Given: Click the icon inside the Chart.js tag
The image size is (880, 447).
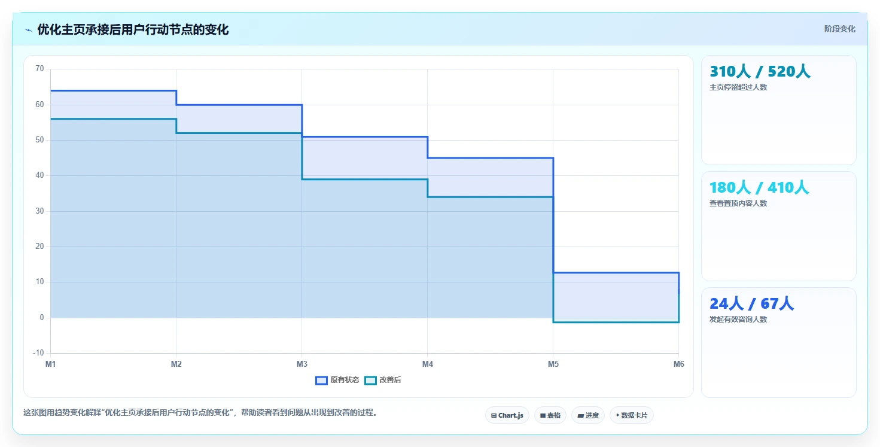Looking at the screenshot, I should 494,415.
